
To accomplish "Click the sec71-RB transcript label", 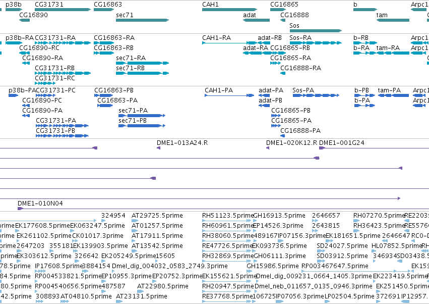I will tap(130, 68).
